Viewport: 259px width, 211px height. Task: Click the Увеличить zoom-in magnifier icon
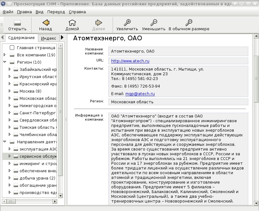[127, 23]
